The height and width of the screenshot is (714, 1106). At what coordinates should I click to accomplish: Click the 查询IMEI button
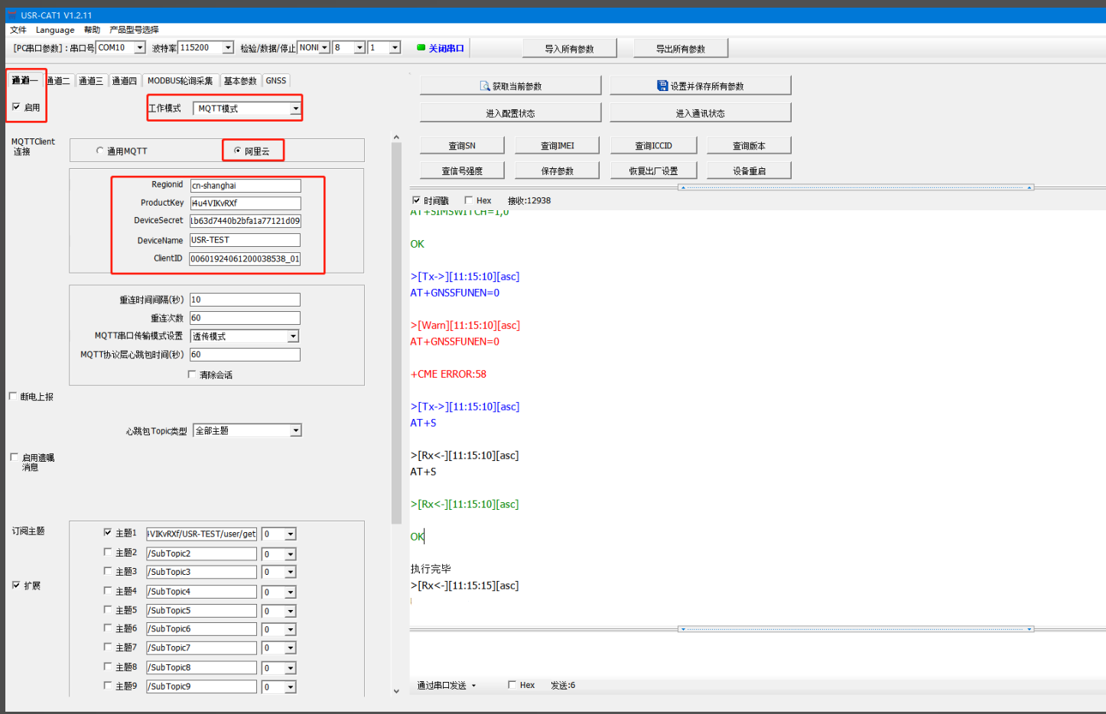557,145
